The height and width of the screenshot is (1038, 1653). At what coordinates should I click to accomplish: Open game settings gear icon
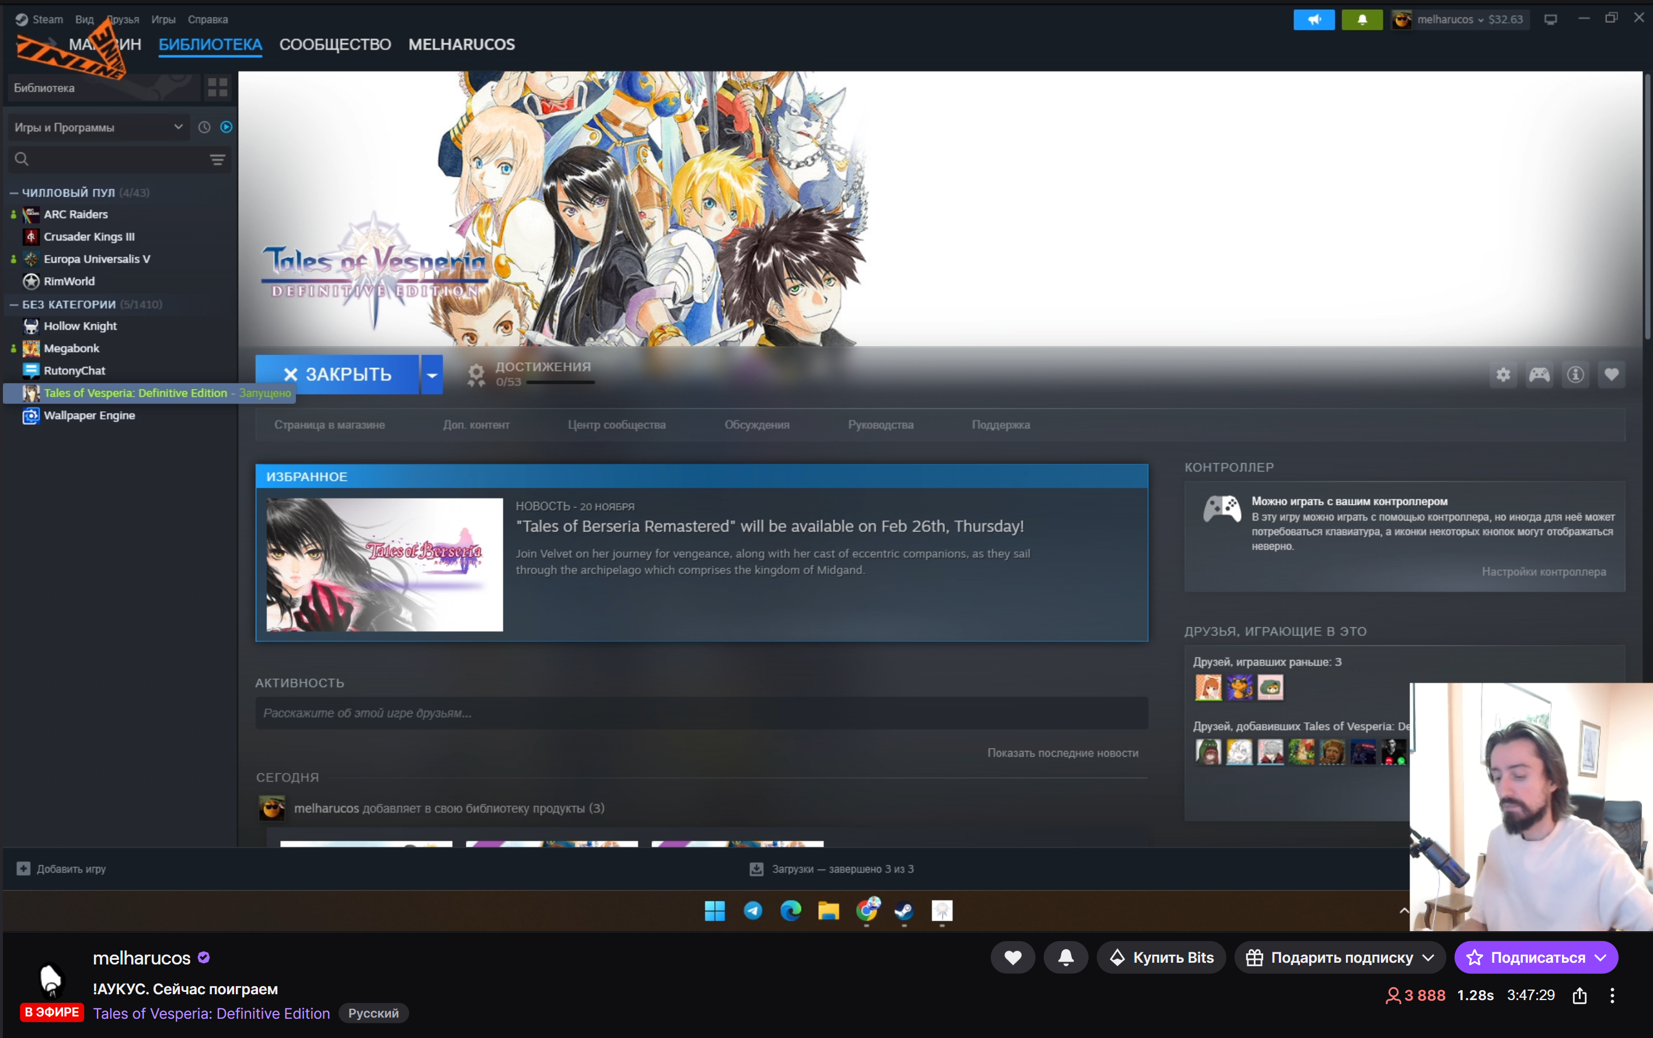coord(1502,375)
